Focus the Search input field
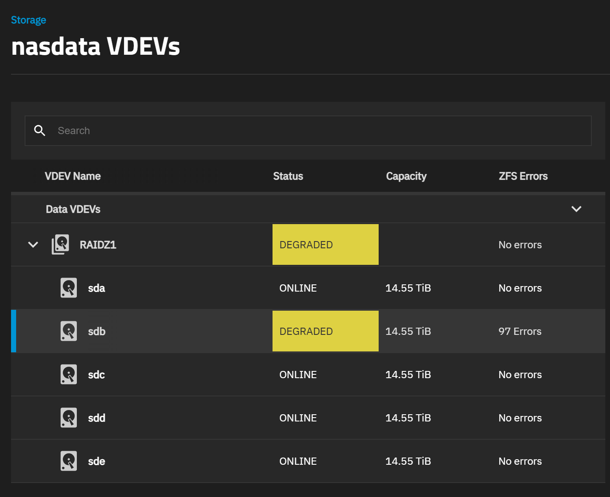Viewport: 610px width, 497px height. coord(314,131)
